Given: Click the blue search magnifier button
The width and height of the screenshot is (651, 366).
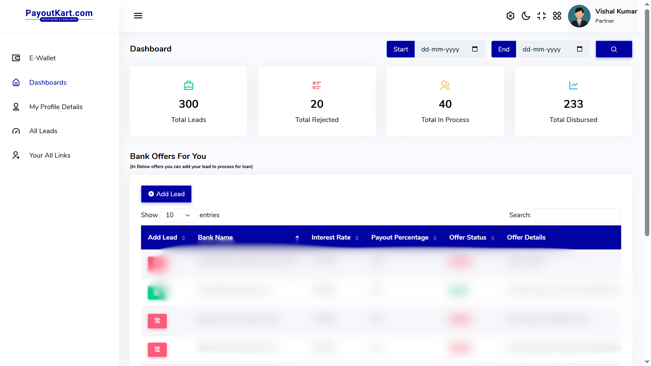Looking at the screenshot, I should pos(614,49).
